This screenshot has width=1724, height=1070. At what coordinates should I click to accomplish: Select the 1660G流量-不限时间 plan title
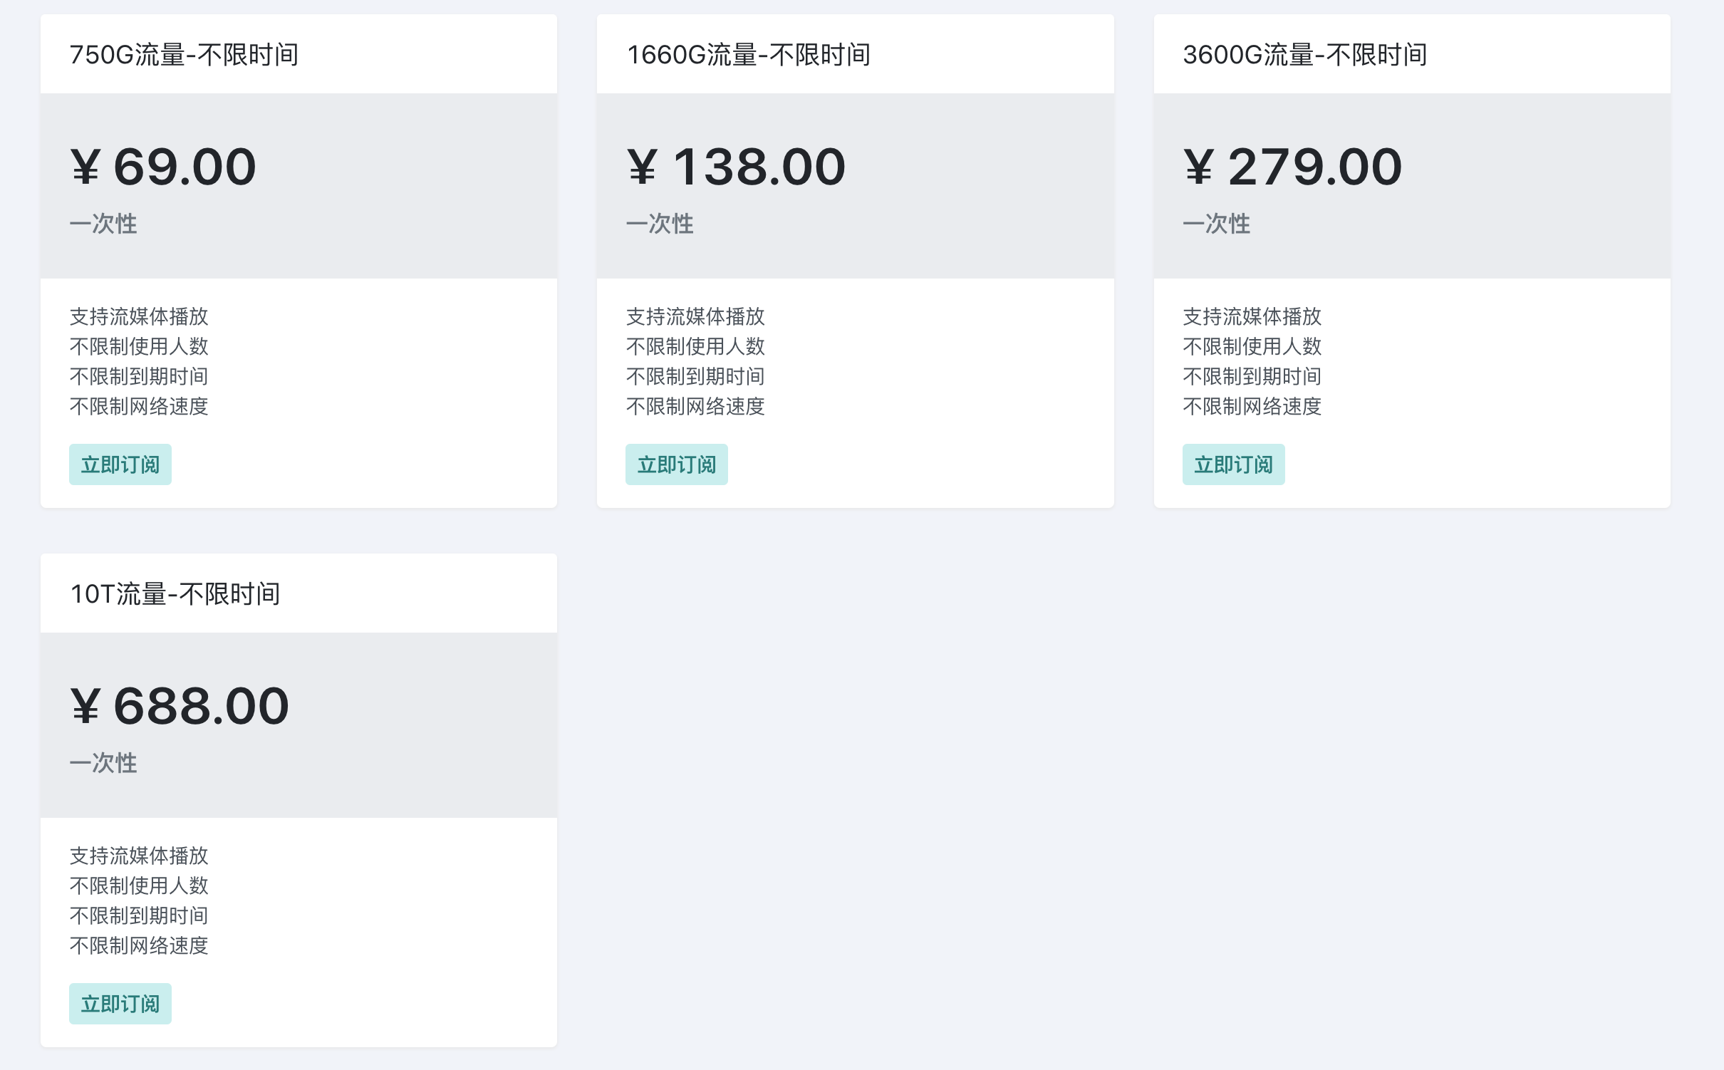[748, 55]
